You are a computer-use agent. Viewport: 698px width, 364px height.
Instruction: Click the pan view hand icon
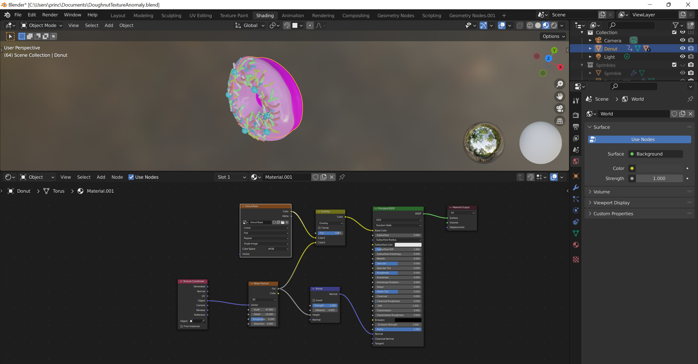pos(560,96)
